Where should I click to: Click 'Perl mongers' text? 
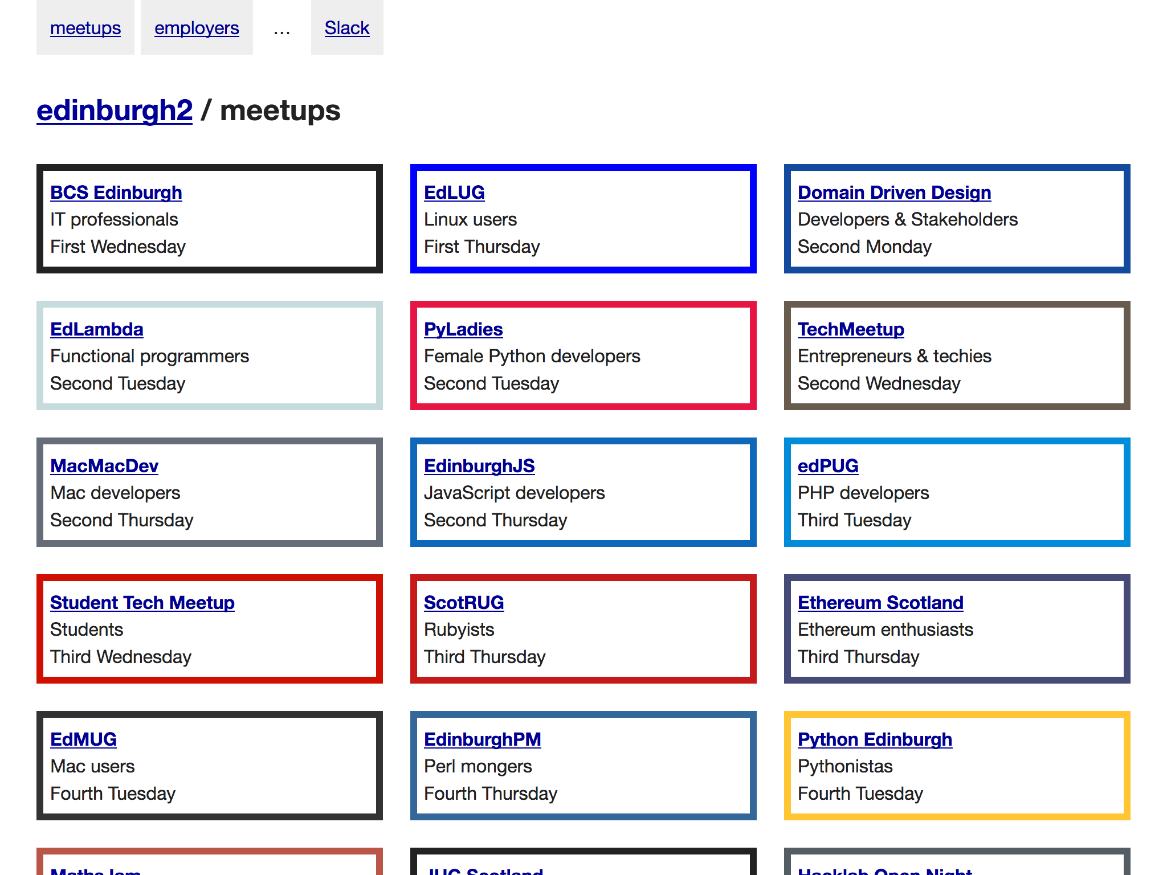478,766
